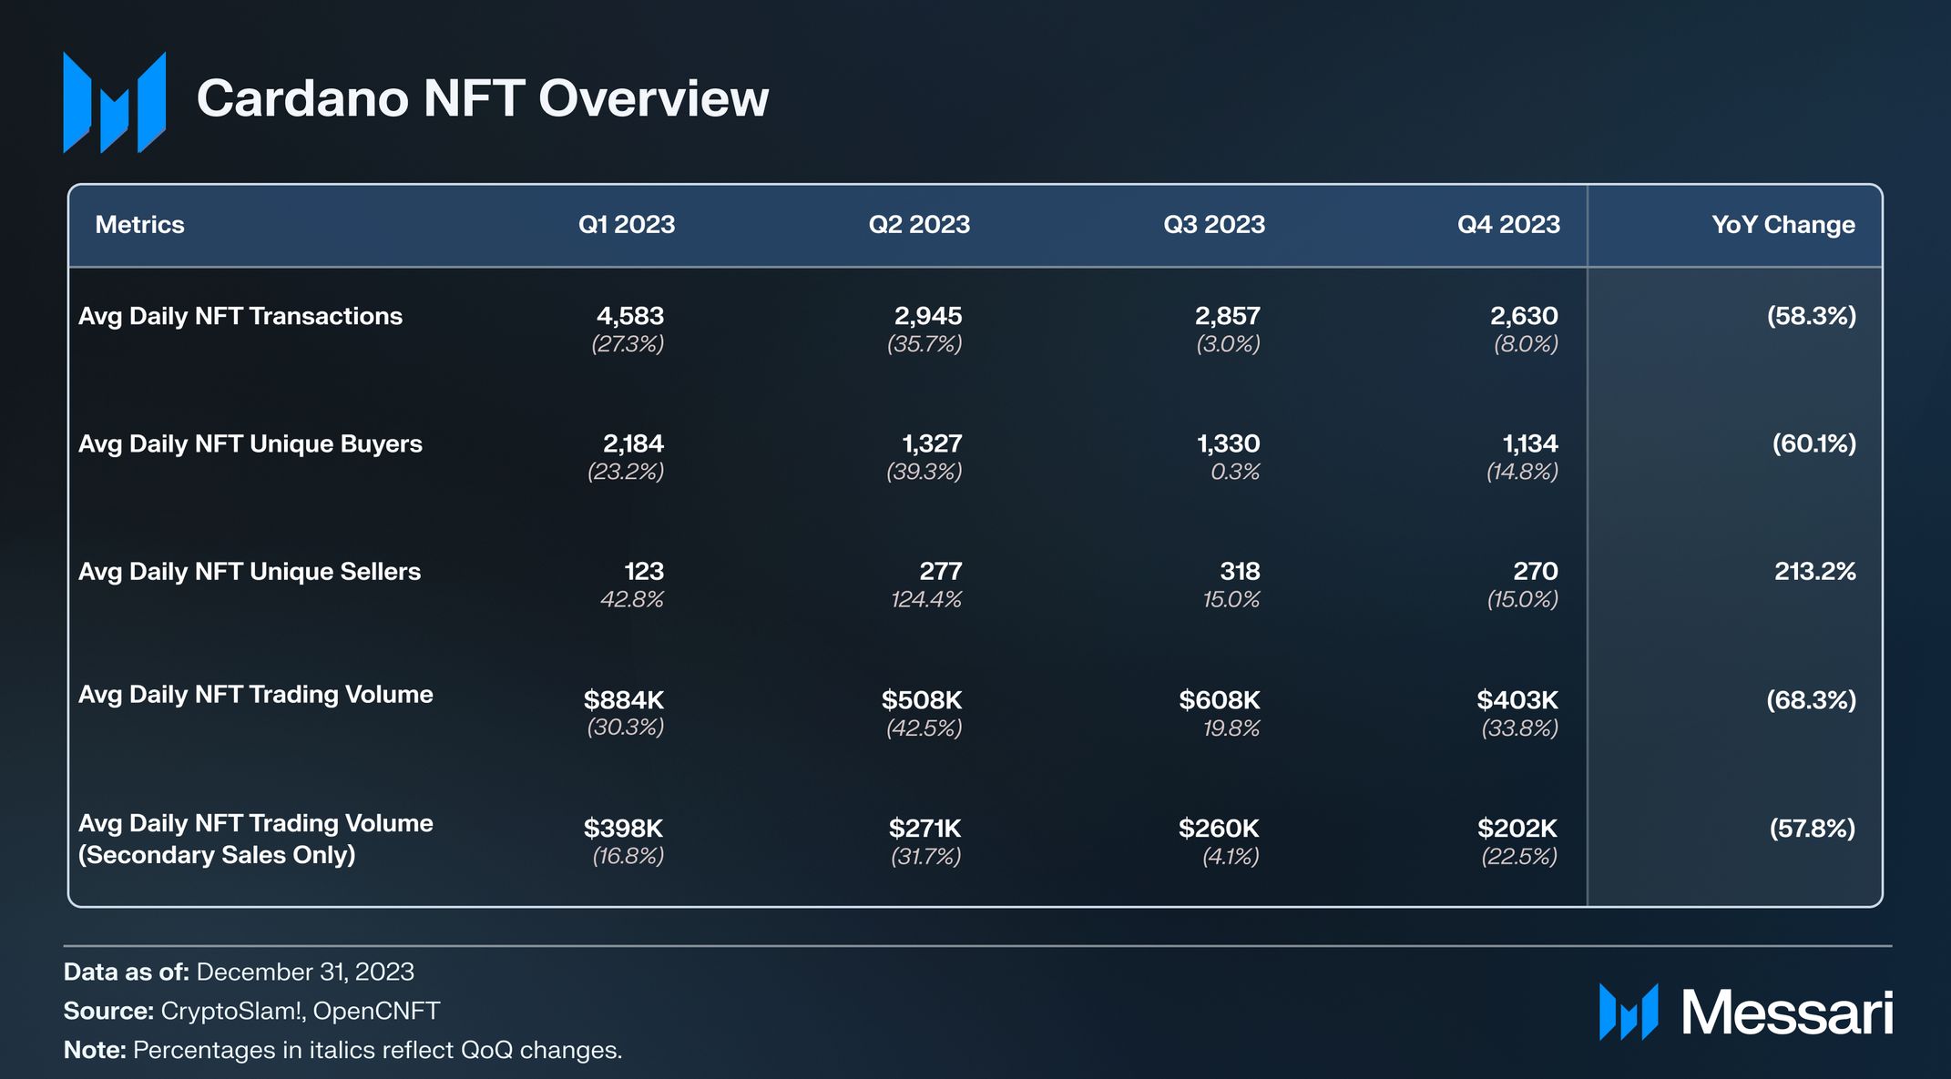Select the Q3 2023 column header
Screen dimensions: 1951x1079
tap(1213, 224)
